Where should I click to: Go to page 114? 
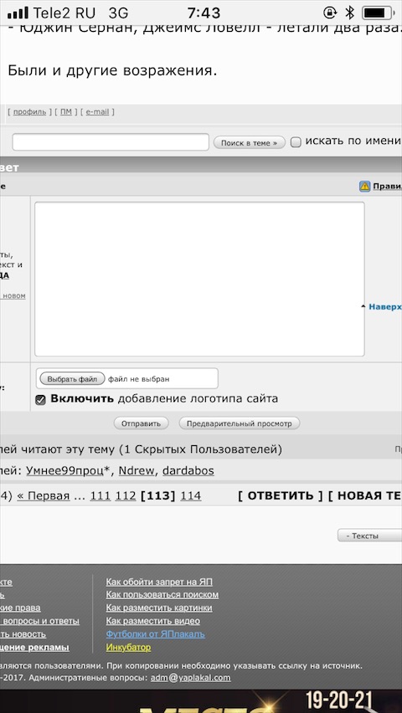click(191, 496)
